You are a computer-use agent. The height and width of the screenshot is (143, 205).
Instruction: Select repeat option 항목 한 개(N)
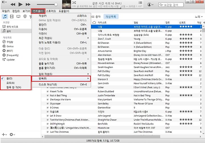point(16,87)
